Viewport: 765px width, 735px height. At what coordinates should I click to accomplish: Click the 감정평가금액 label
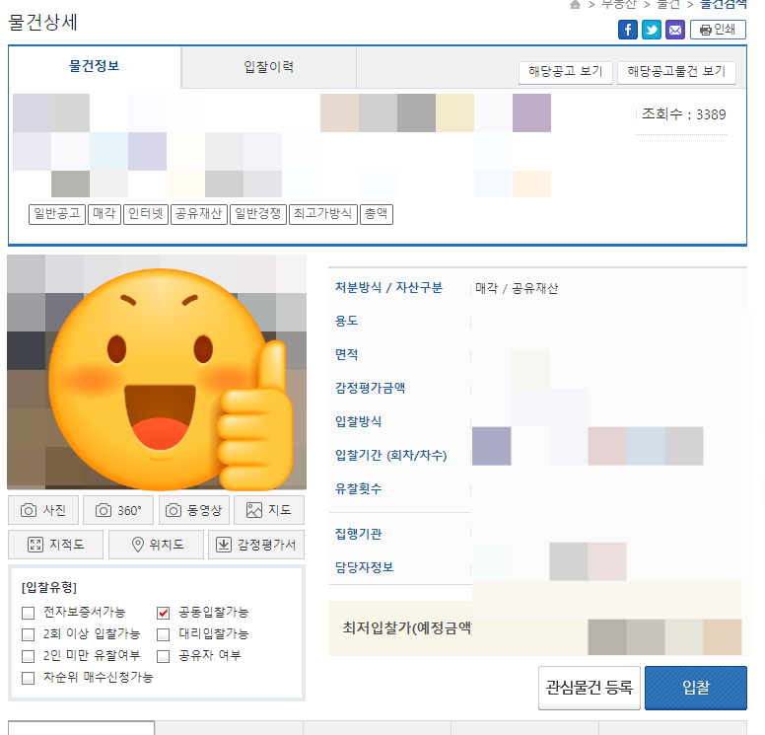[370, 389]
